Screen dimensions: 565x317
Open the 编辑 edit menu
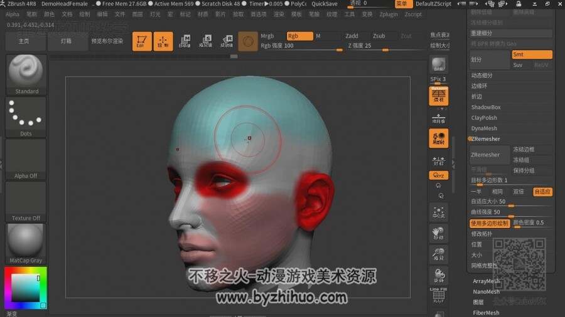(102, 14)
